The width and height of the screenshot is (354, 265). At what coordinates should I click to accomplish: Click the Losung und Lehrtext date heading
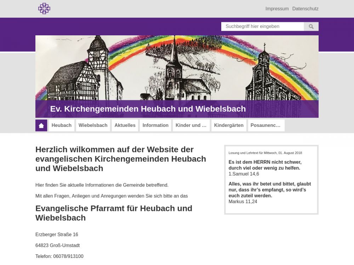(x=265, y=153)
